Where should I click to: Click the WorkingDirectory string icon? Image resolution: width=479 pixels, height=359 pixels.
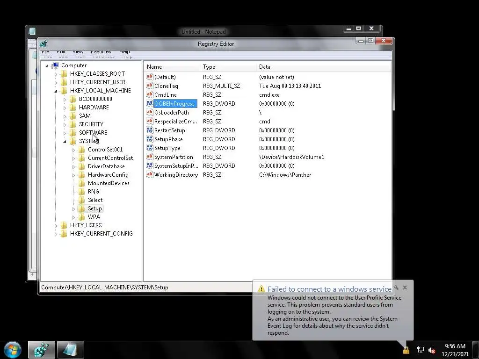149,174
